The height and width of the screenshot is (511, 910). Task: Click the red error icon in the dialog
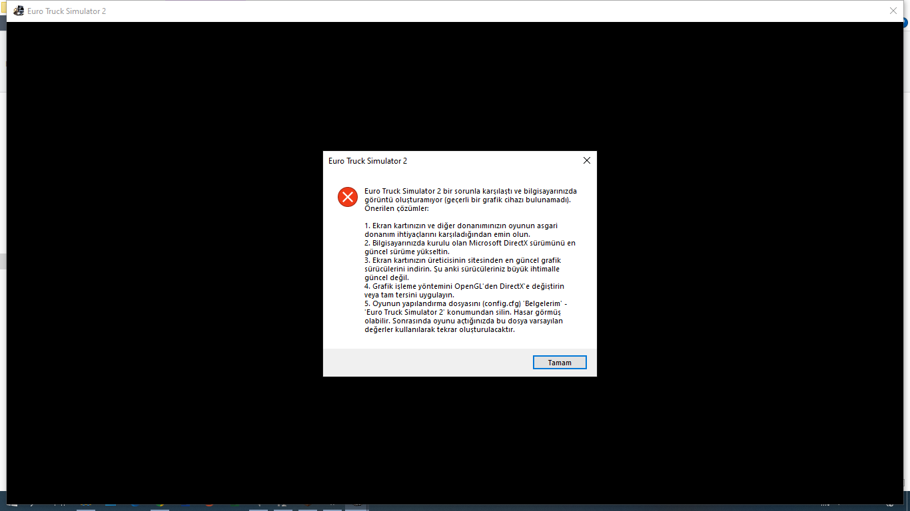coord(348,197)
